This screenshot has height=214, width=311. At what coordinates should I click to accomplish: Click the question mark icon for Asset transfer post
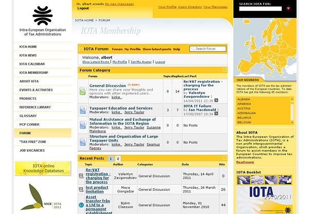coord(81,205)
